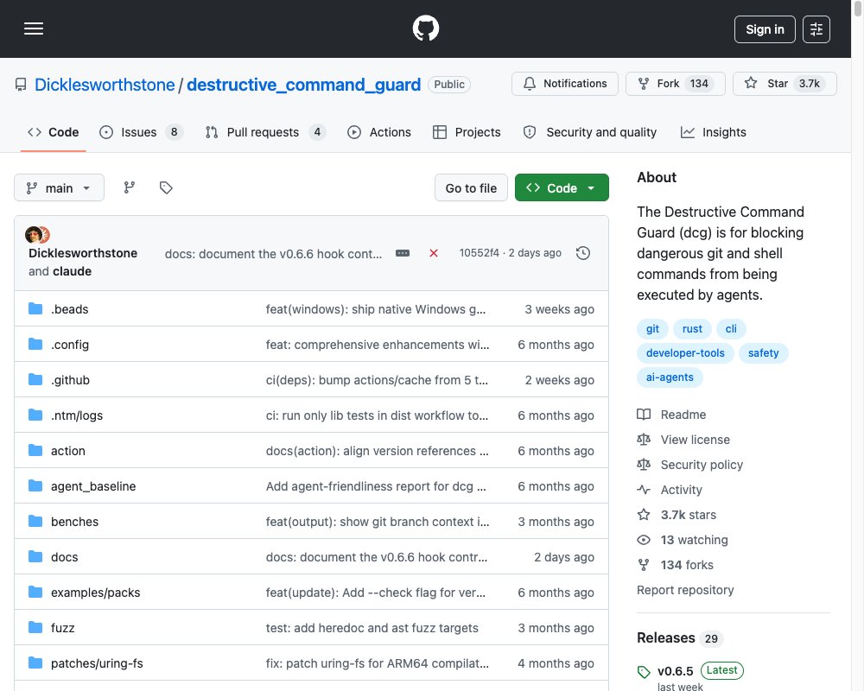The width and height of the screenshot is (864, 691).
Task: Open the hamburger navigation menu
Action: (34, 29)
